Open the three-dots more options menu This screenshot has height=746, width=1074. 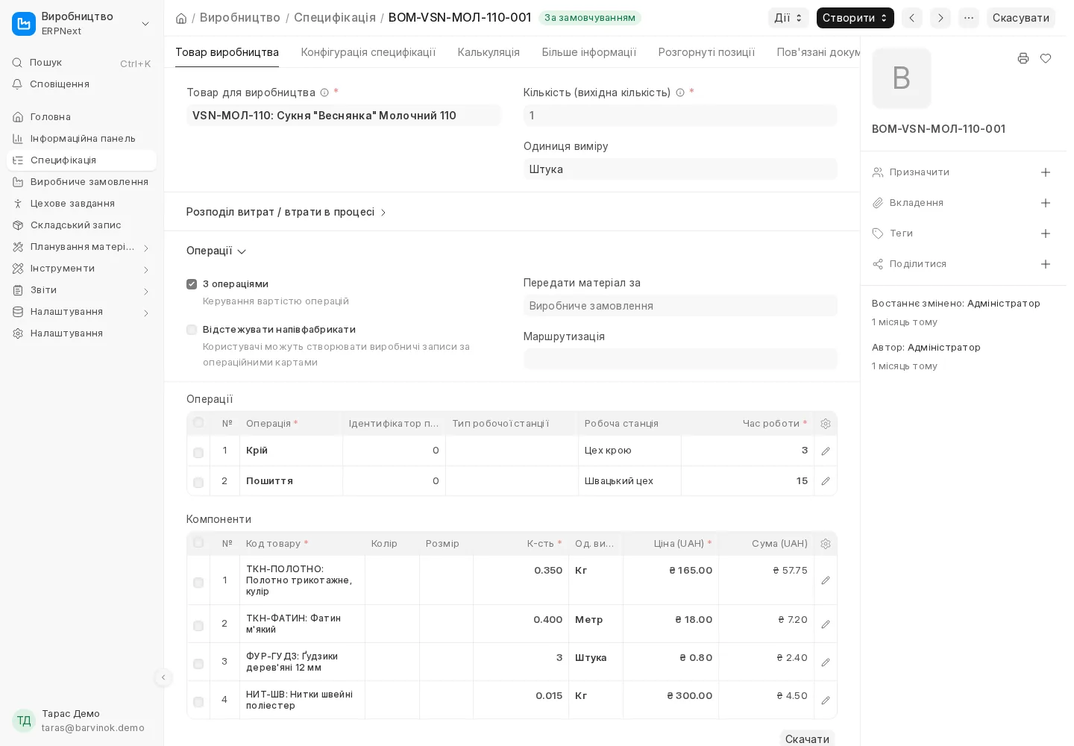click(x=969, y=18)
